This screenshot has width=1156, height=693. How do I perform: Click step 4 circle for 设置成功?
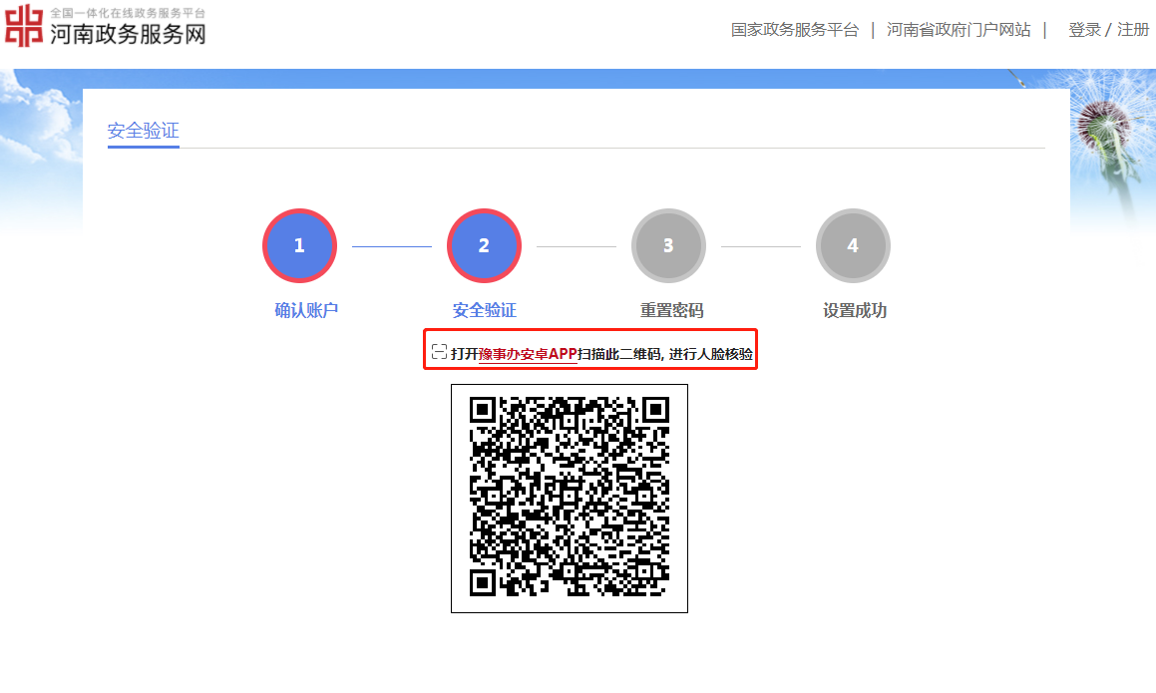click(853, 245)
